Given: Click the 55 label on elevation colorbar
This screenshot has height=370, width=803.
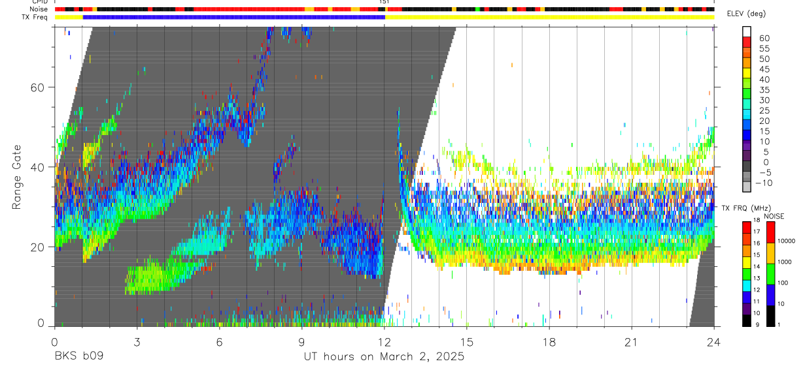Looking at the screenshot, I should point(763,48).
